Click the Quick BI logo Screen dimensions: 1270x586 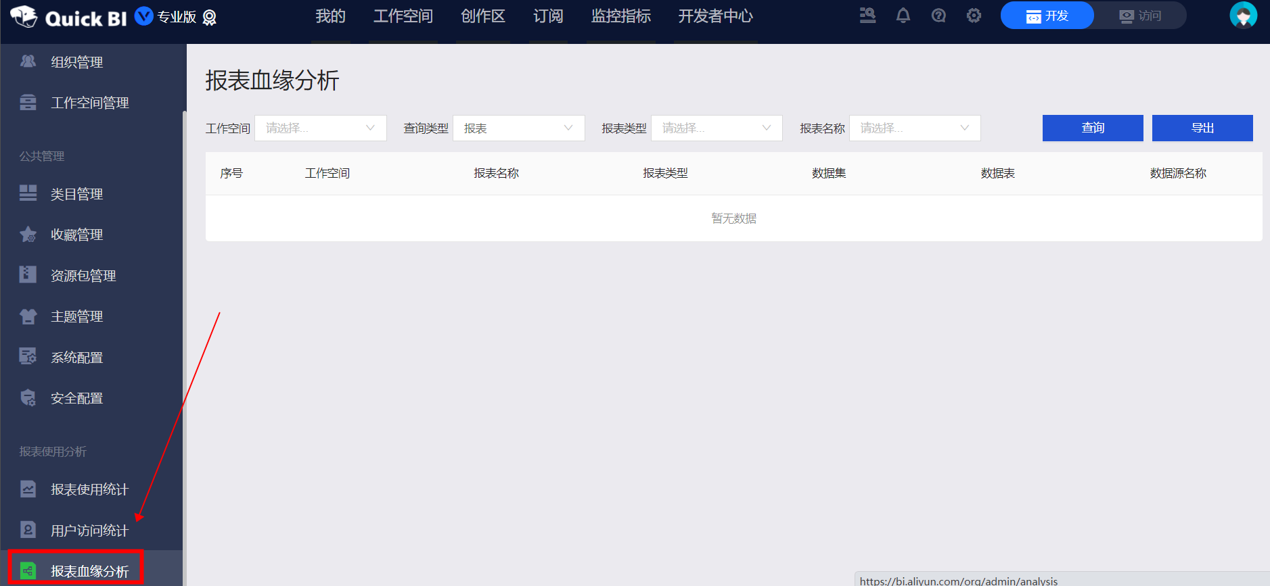click(x=68, y=17)
